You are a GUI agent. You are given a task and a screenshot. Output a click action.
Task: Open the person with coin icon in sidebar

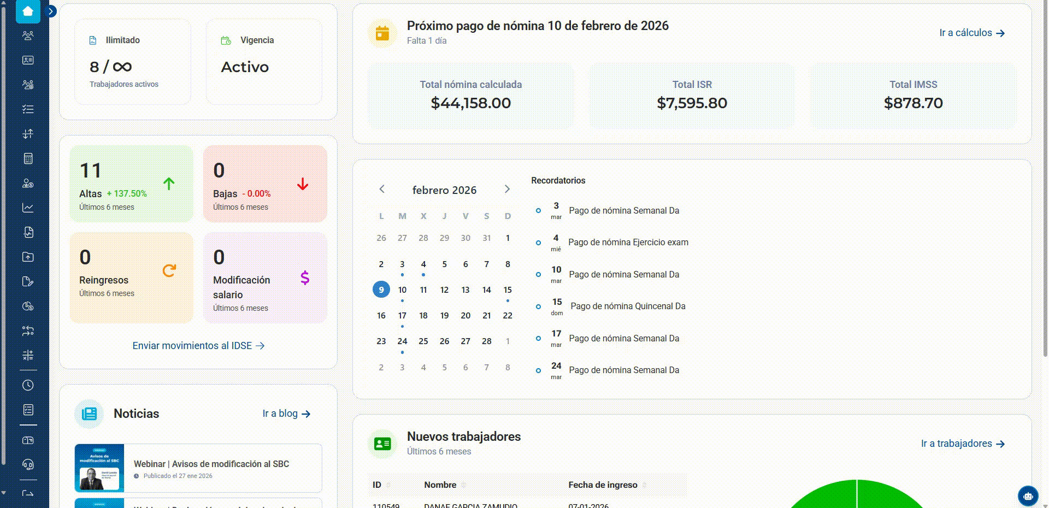coord(28,184)
